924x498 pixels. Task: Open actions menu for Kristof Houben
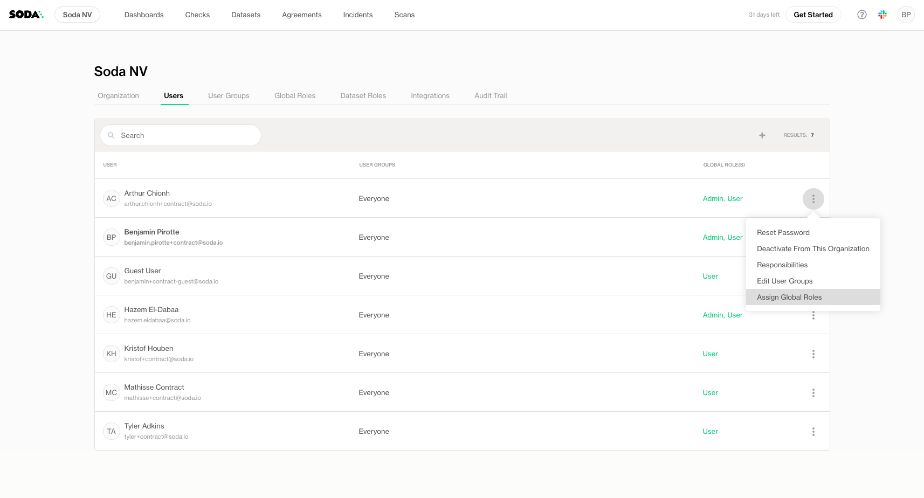point(813,354)
